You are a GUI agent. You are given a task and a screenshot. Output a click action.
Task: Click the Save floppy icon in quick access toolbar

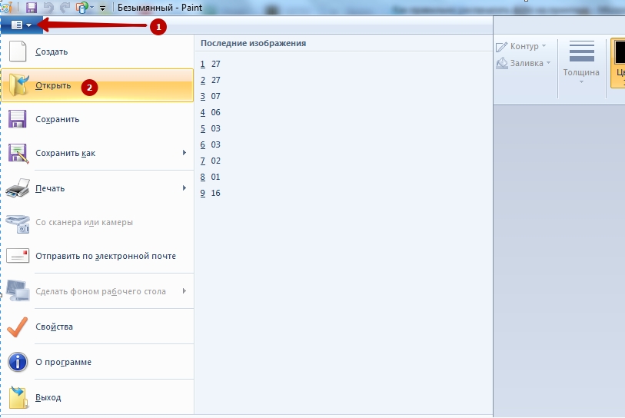(32, 7)
